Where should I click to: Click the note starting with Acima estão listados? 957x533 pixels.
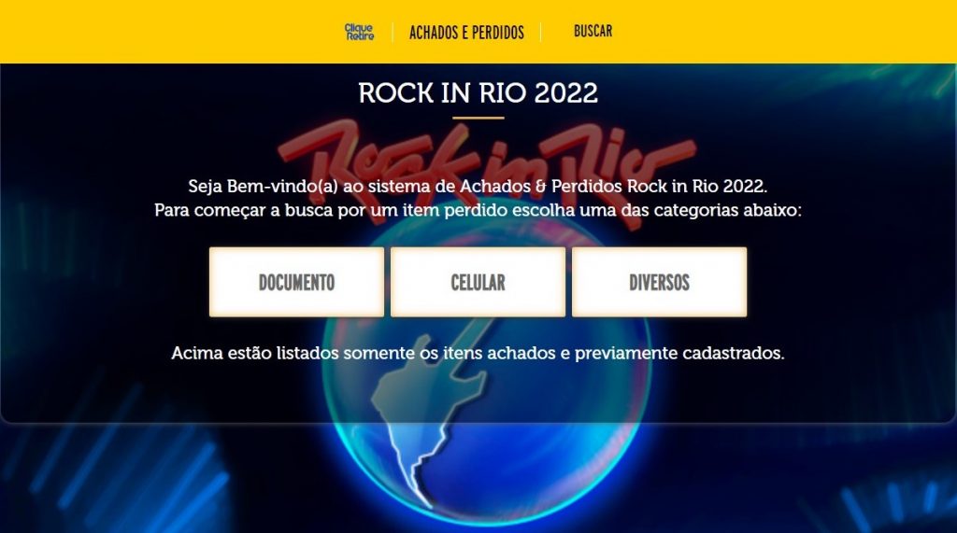pos(478,353)
